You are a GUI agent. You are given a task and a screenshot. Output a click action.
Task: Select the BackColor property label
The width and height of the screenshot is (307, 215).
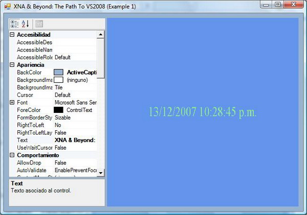(29, 73)
